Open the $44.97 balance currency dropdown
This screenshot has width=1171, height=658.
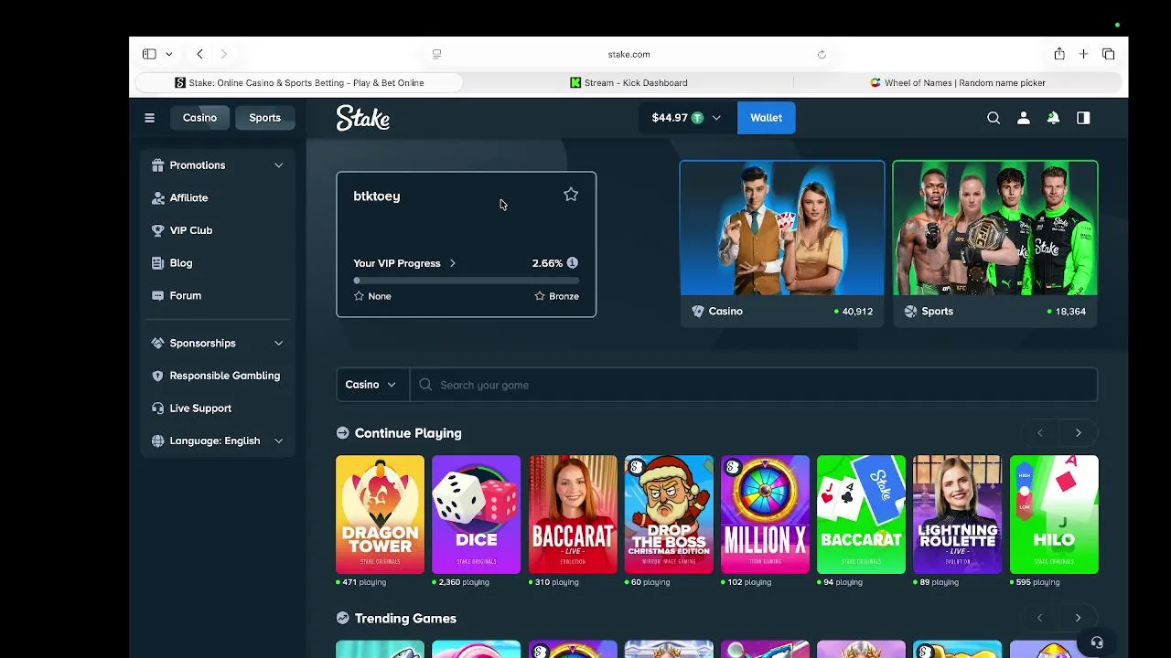(686, 118)
